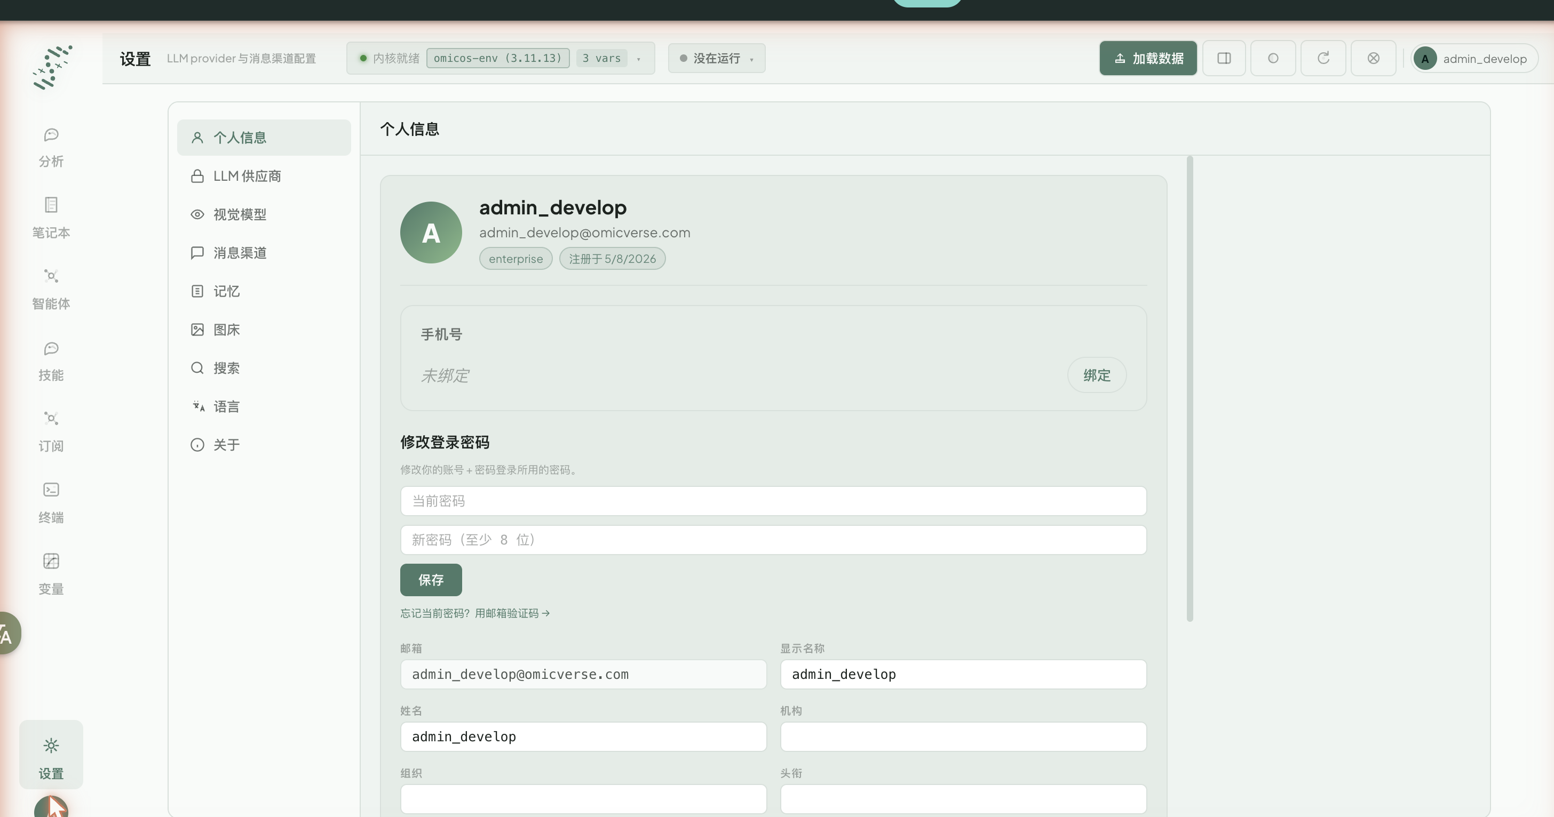Select 语言 settings tab

264,406
